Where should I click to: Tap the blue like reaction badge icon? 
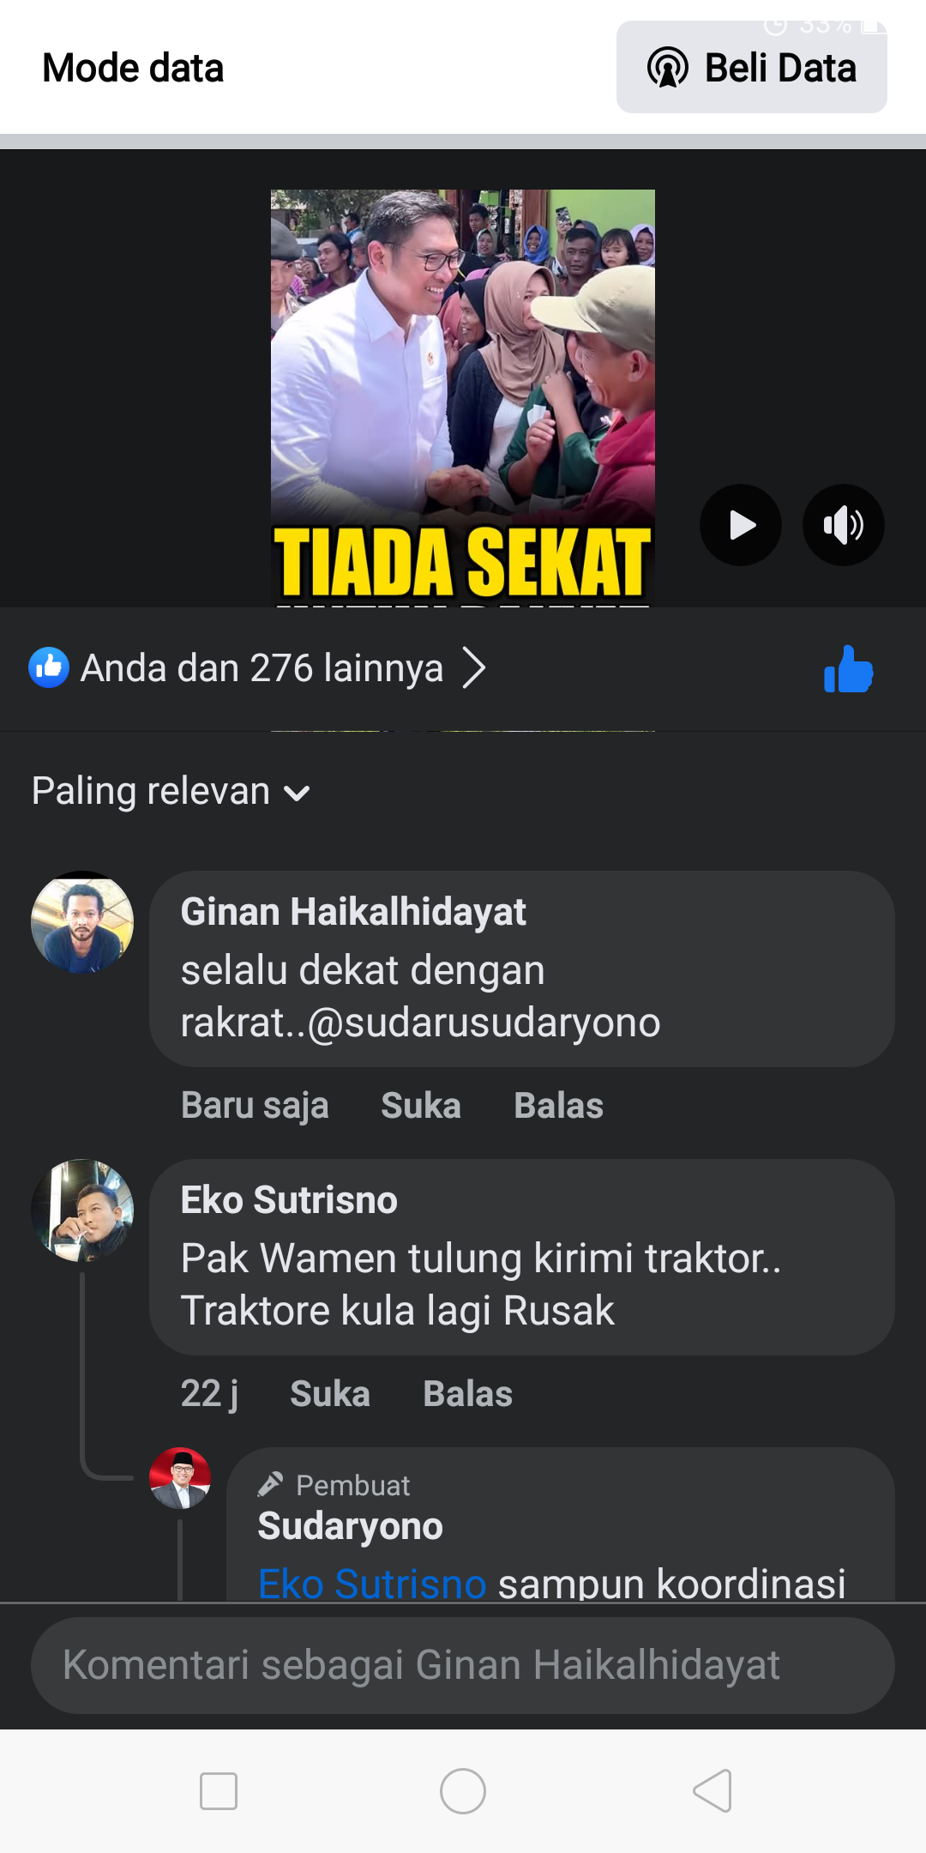click(x=49, y=667)
